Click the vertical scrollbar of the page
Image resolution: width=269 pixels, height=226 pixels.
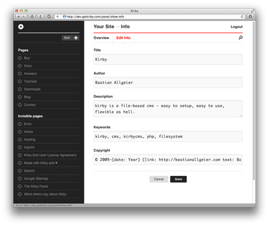(254, 101)
